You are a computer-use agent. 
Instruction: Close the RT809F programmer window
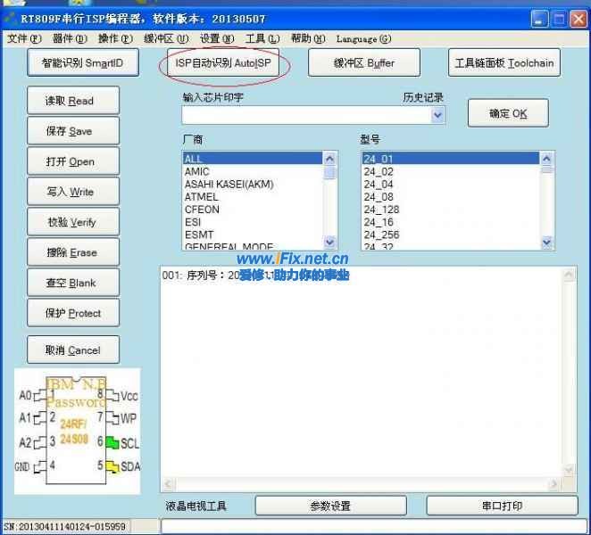[x=578, y=18]
